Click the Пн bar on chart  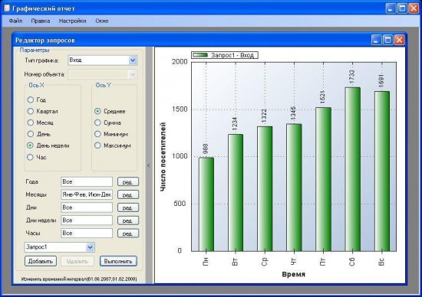[206, 204]
